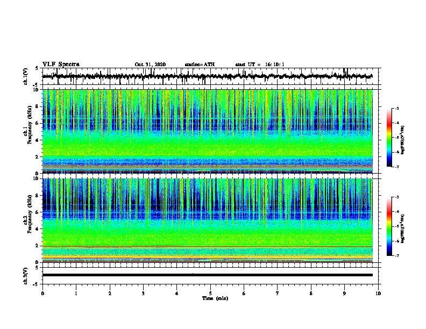Click the ch.1 voltage waveform trace
This screenshot has height=329, width=426.
click(208, 76)
